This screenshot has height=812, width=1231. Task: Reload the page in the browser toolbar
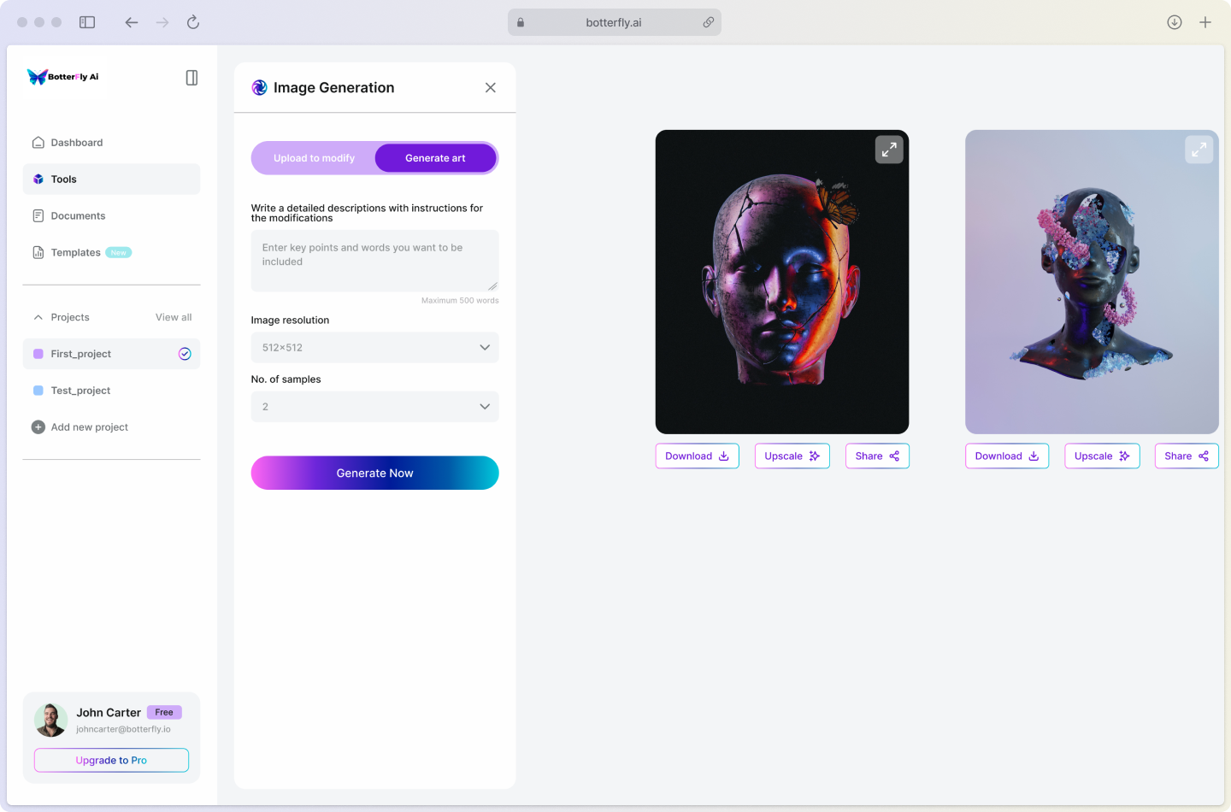point(193,22)
